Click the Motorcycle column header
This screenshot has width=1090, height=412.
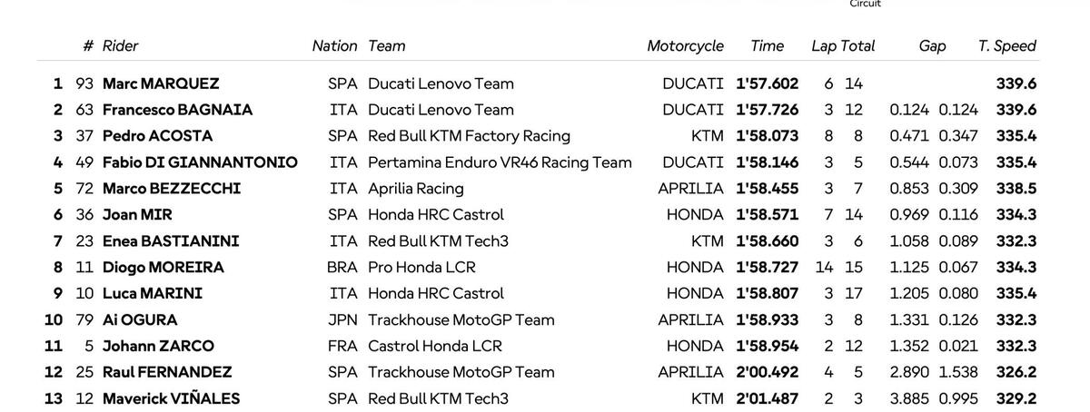(685, 46)
